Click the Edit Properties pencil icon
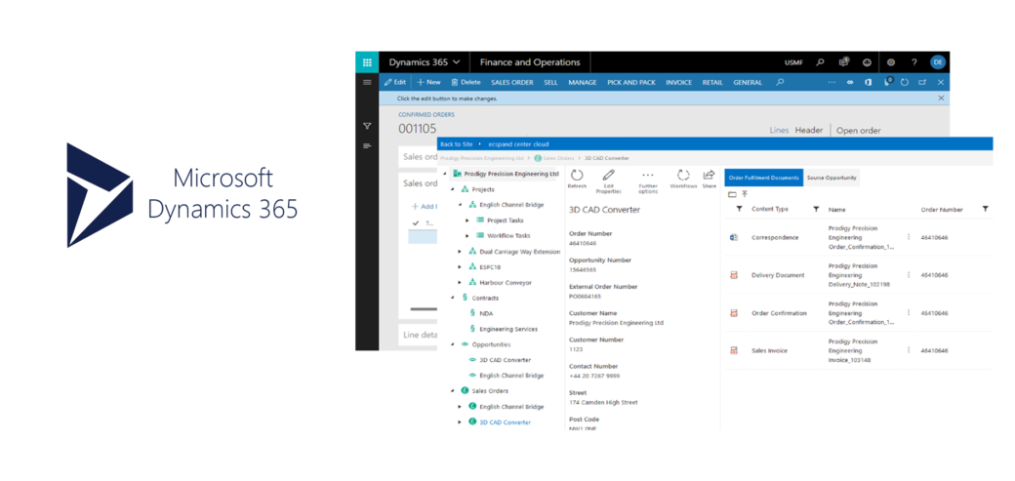The width and height of the screenshot is (1015, 481). pos(608,176)
